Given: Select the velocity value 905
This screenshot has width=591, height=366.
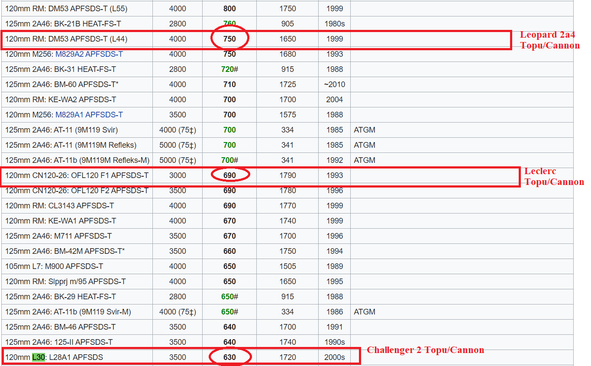Looking at the screenshot, I should pos(287,24).
